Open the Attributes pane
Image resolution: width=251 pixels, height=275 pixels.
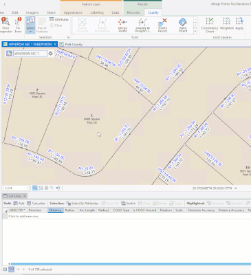click(59, 19)
